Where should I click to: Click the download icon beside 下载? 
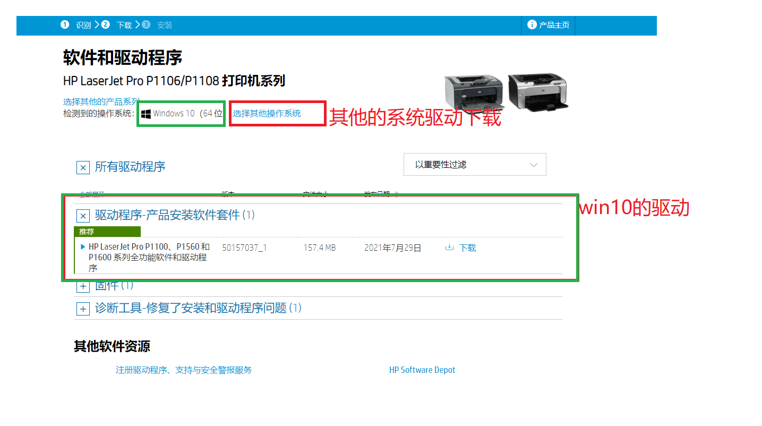point(449,247)
